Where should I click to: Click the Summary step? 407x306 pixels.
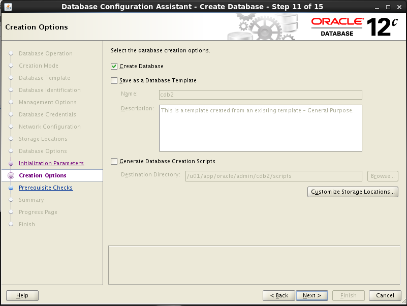pos(32,200)
